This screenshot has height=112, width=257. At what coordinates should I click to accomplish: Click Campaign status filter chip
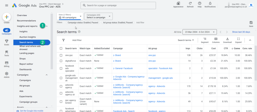coord(83,23)
